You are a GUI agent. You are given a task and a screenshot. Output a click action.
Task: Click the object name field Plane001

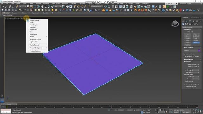point(191,51)
